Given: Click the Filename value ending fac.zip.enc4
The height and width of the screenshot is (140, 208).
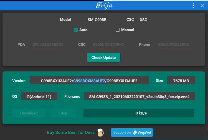Looking at the screenshot, I should tap(139, 96).
